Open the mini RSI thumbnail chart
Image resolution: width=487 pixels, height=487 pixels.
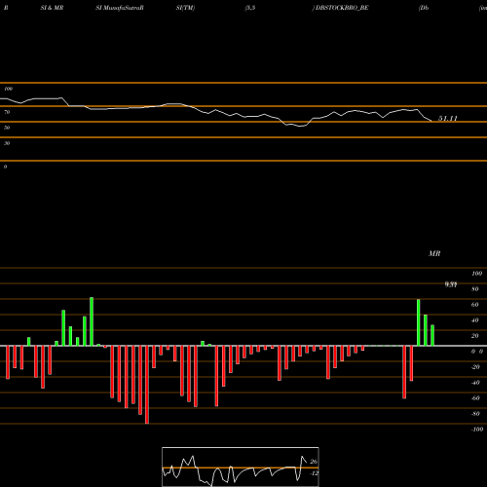pyautogui.click(x=241, y=467)
